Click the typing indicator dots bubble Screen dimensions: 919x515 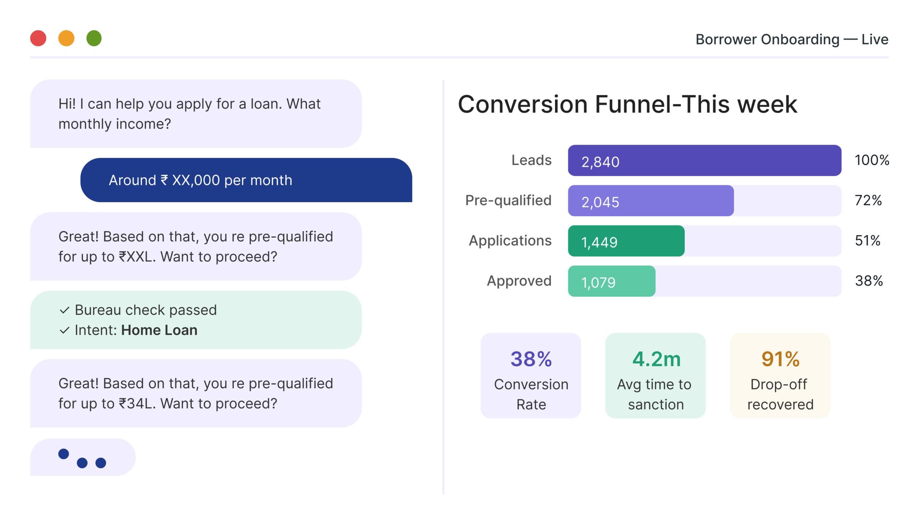pyautogui.click(x=83, y=457)
